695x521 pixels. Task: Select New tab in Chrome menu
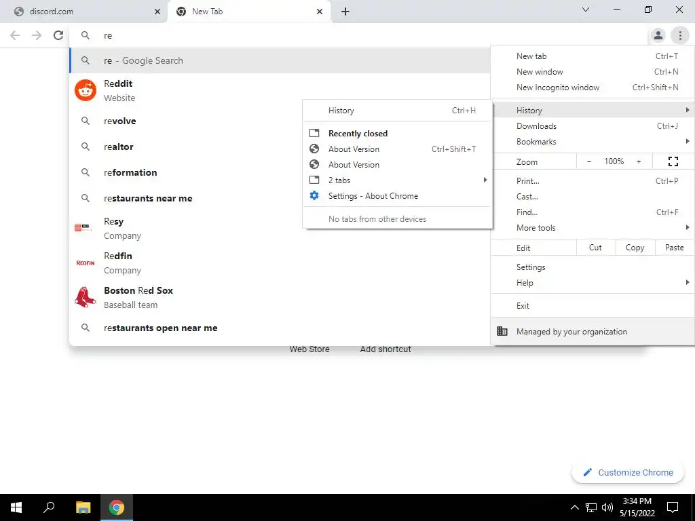593,56
